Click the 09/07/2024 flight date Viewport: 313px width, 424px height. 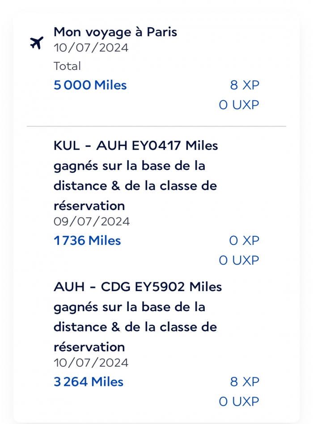tap(92, 222)
